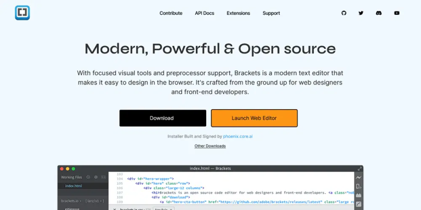
Task: Open the Contribute menu item
Action: [171, 13]
